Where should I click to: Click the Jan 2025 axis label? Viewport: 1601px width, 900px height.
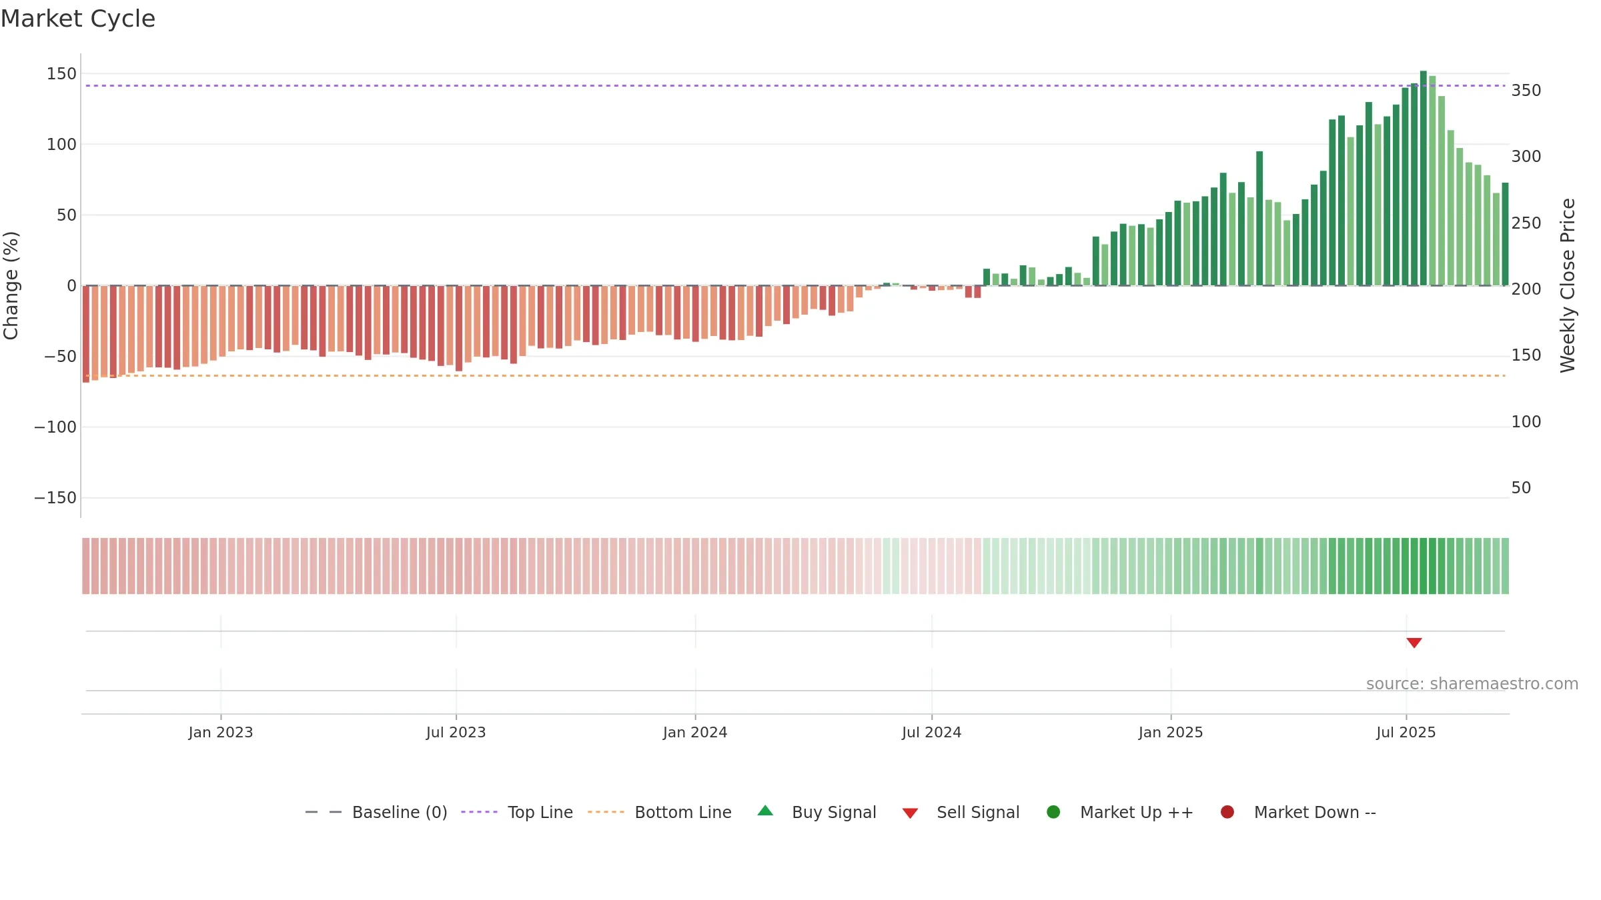[x=1171, y=733]
